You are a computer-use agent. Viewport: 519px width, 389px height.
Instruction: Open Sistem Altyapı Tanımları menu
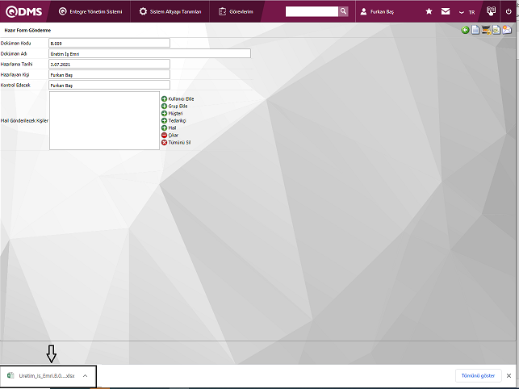(170, 11)
